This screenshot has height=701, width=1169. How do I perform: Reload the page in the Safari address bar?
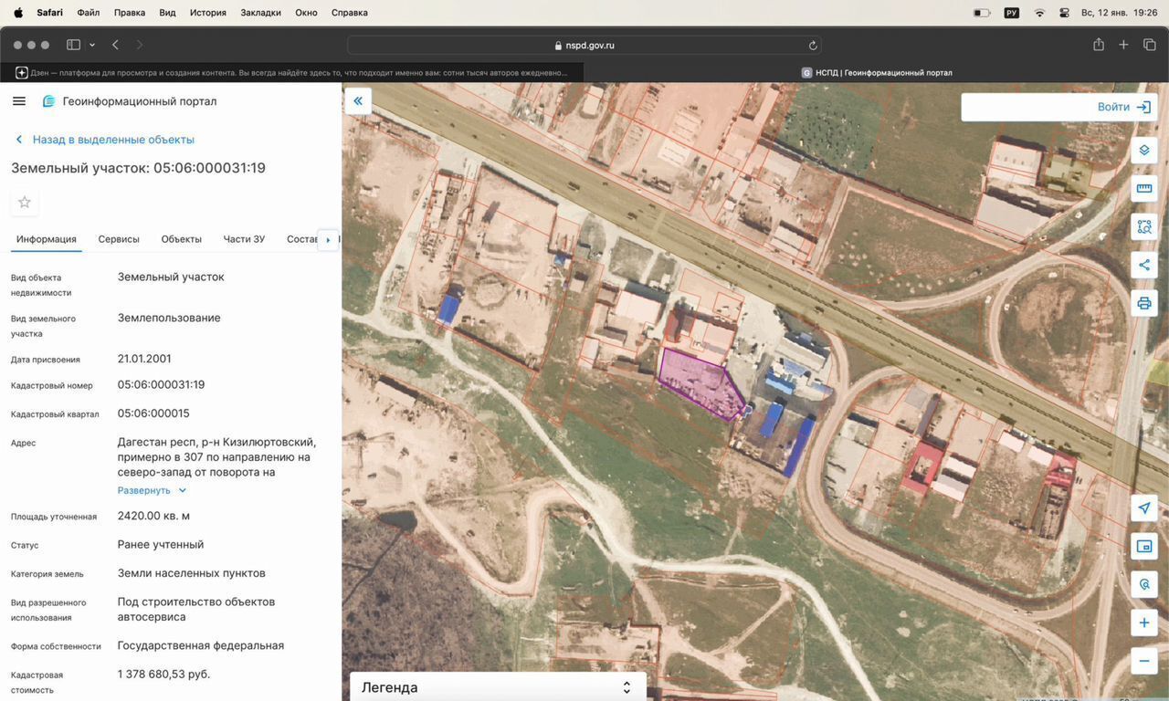click(813, 45)
